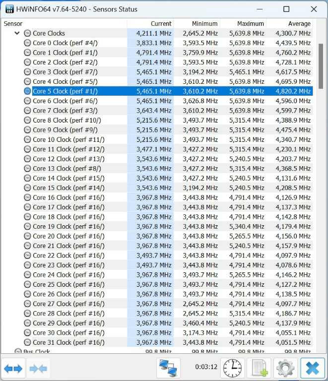Viewport: 328px width, 381px height.
Task: Select the Core 18 Clock row label
Action: tap(68, 217)
